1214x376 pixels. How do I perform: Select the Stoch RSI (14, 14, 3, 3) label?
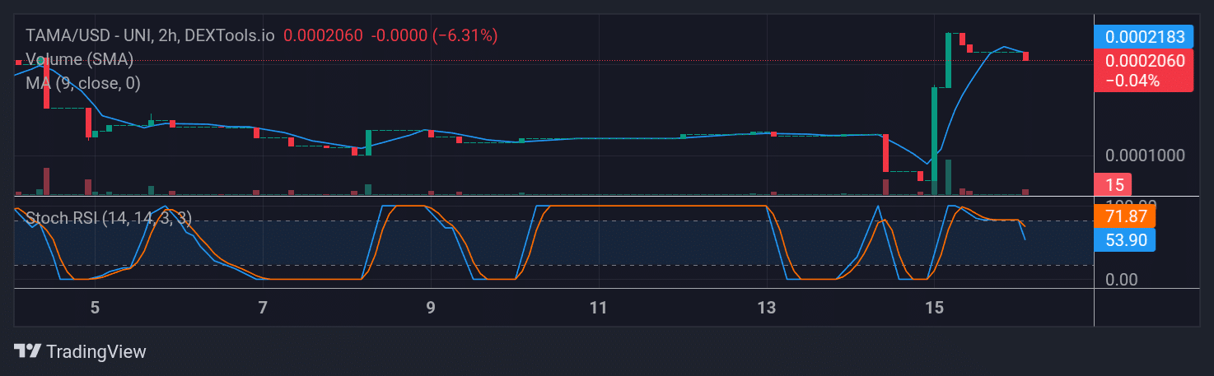pos(109,218)
